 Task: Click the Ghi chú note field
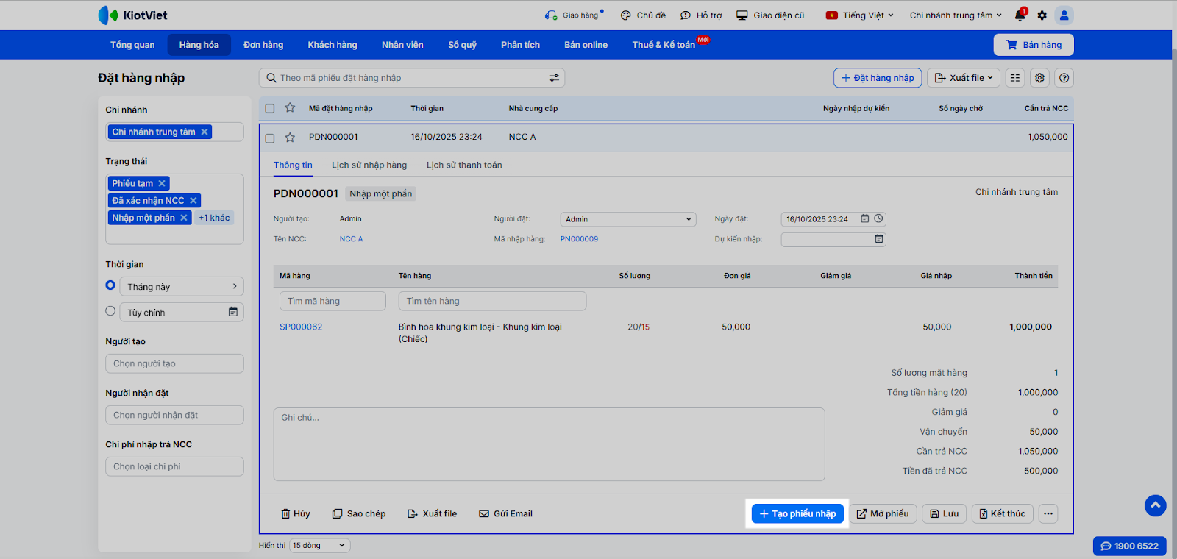coord(549,444)
